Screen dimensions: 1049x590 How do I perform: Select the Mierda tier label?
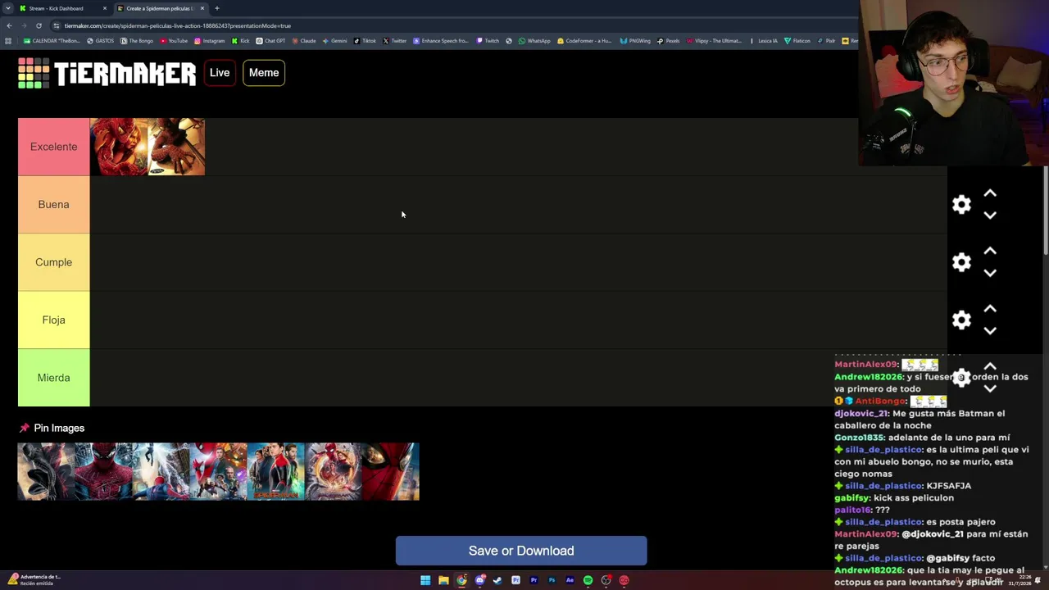coord(53,378)
